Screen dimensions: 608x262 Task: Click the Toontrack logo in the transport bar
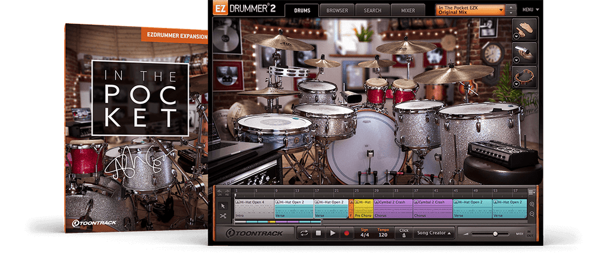coord(255,233)
